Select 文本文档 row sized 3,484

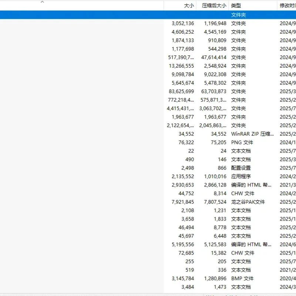[x=148, y=287]
